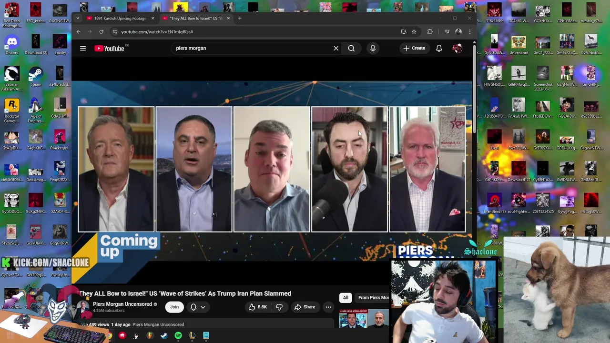Go to the YouTube home logo
Screen dimensions: 610x343
[x=109, y=48]
